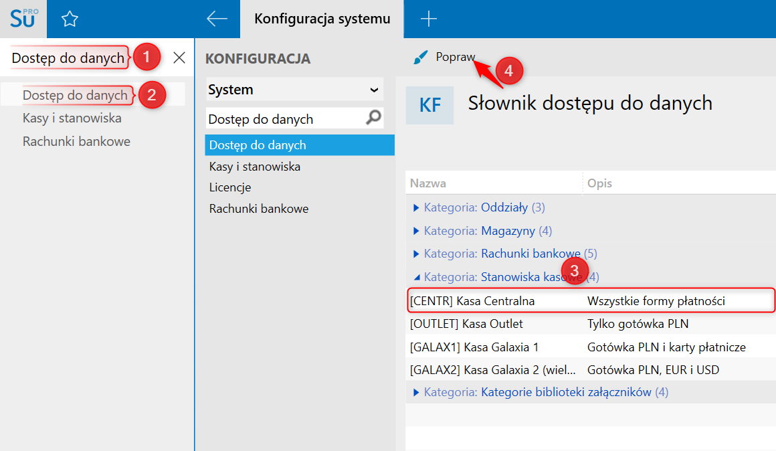Click the Popraw button label

pos(455,58)
